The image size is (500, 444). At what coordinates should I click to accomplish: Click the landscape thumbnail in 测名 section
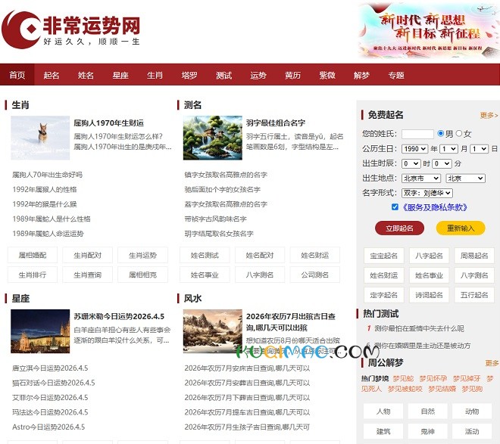[213, 138]
